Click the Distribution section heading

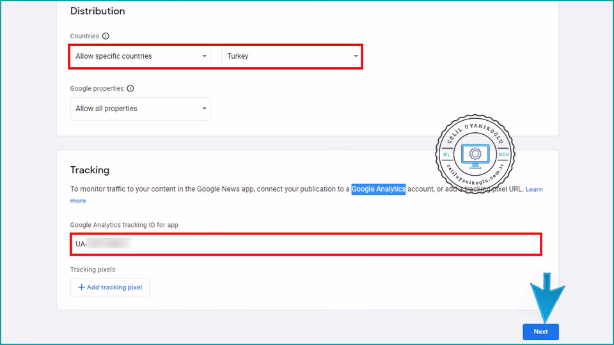coord(97,11)
